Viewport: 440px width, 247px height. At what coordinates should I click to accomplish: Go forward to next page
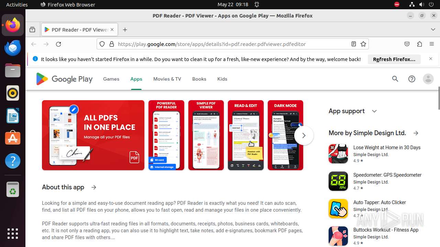coord(46,44)
